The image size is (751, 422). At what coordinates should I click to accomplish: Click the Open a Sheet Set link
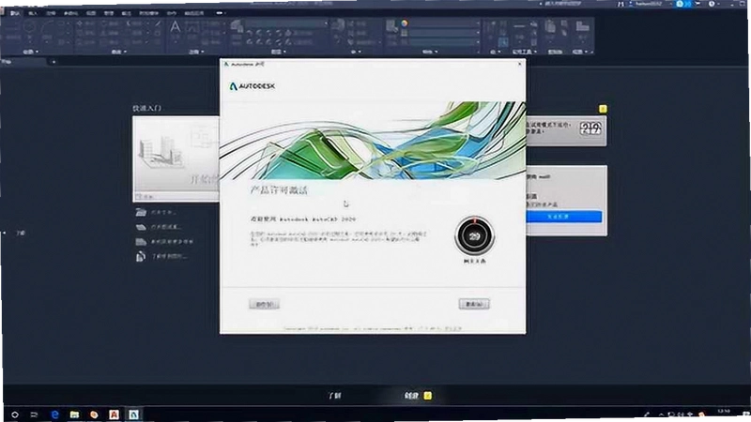pyautogui.click(x=159, y=227)
